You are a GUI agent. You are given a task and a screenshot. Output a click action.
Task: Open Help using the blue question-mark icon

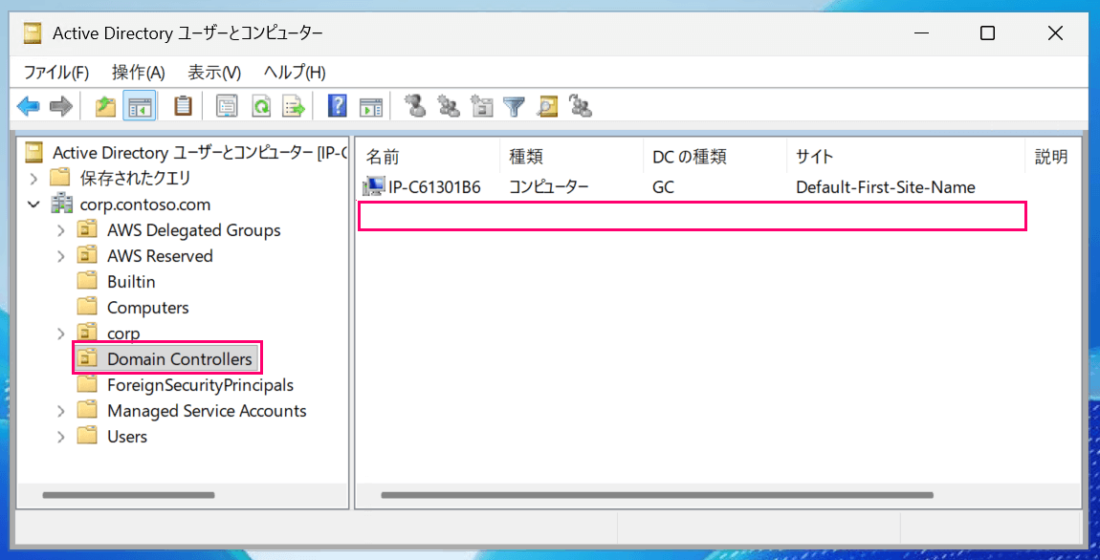[x=339, y=106]
